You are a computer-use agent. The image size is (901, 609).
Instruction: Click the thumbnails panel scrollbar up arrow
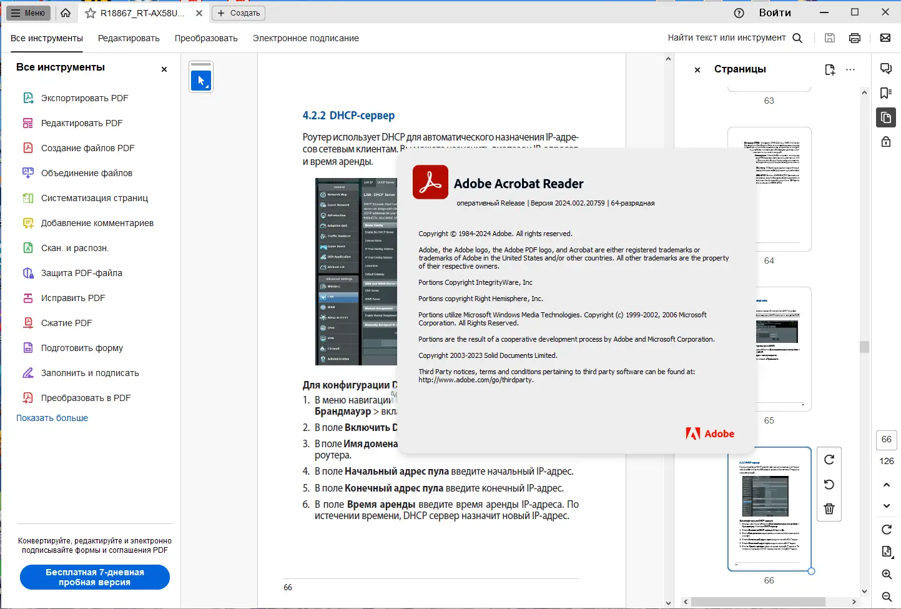click(x=864, y=92)
